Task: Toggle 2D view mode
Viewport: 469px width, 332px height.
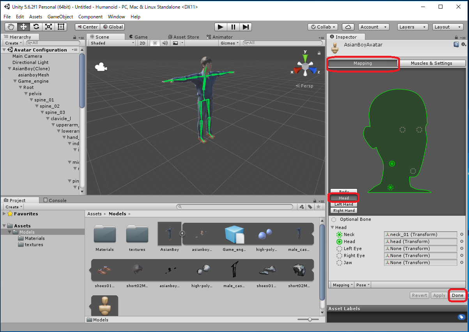Action: tap(143, 43)
